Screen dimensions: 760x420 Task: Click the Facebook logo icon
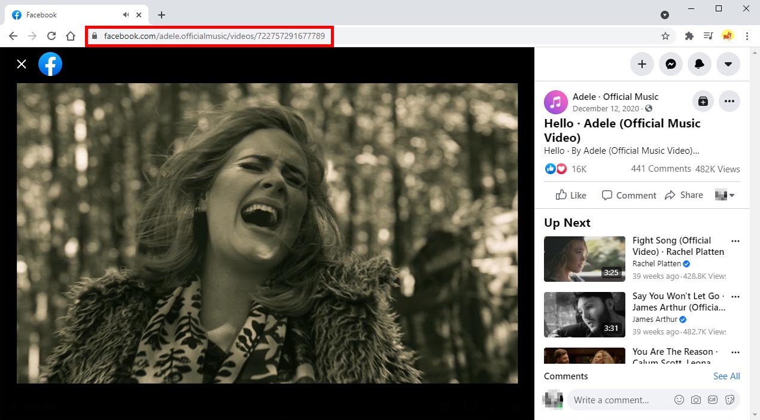pos(50,64)
